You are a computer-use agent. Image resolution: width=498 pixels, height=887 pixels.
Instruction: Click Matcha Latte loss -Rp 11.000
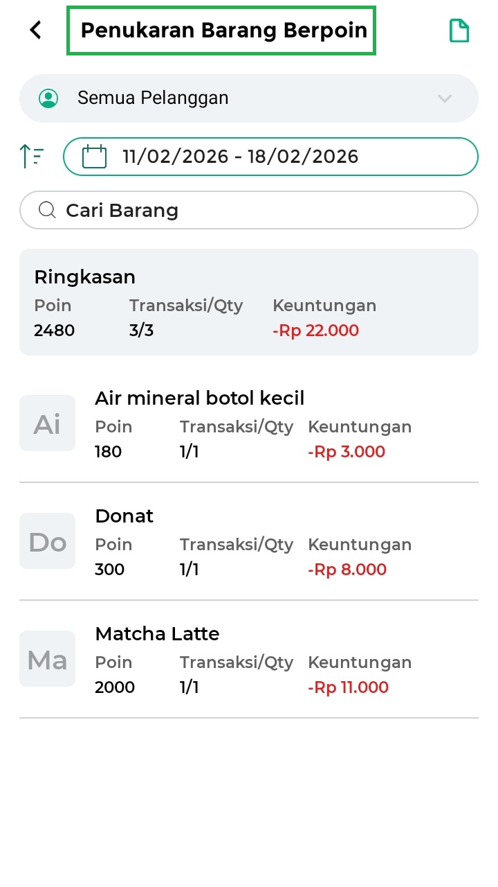pyautogui.click(x=348, y=687)
